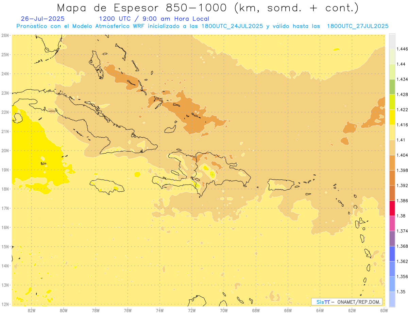Click the longitude label "66W"
Viewport: 408px width, 315px height.
click(288, 310)
